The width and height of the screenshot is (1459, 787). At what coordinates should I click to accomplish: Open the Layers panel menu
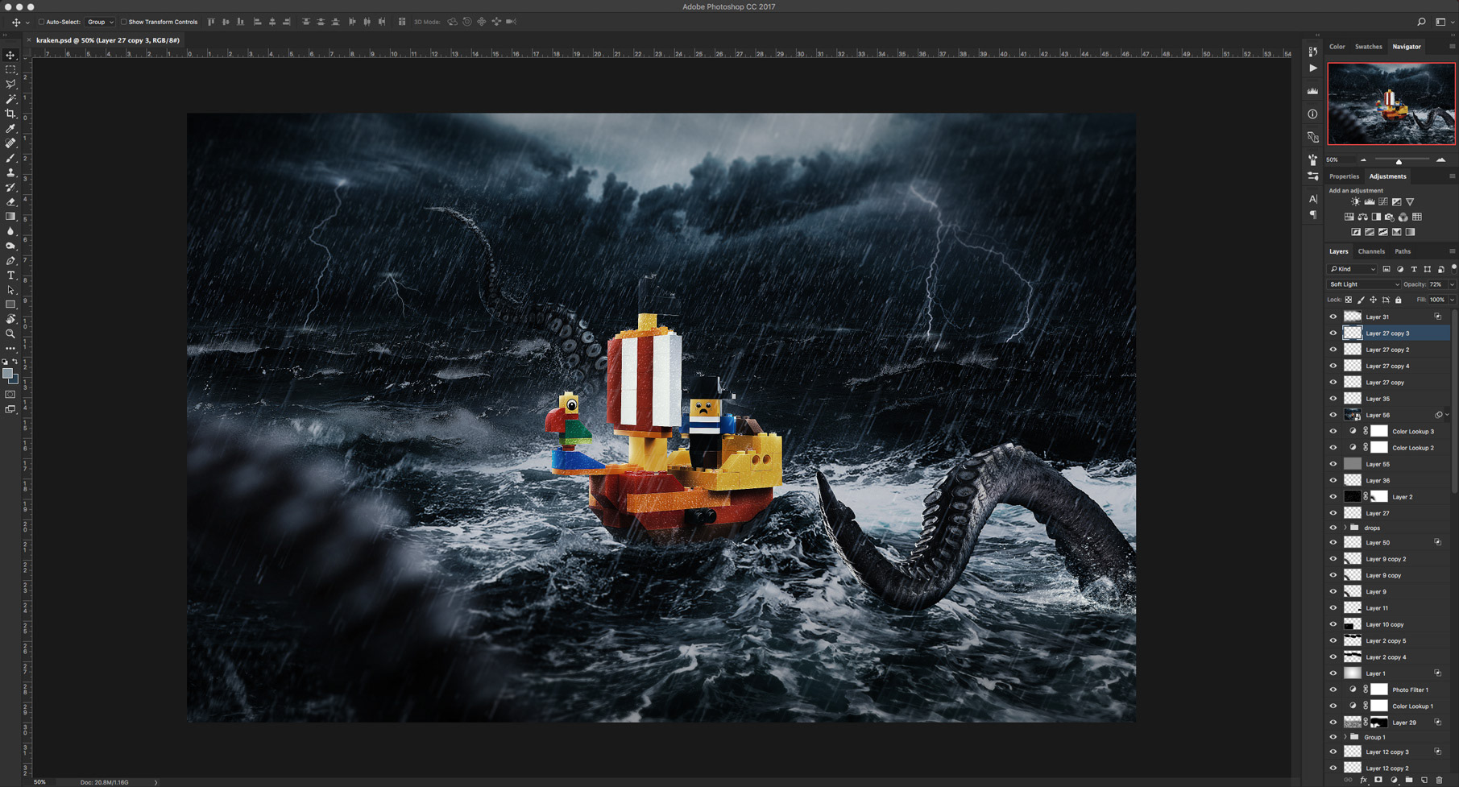(x=1453, y=251)
